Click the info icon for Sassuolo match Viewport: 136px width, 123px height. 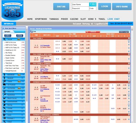tap(129, 41)
